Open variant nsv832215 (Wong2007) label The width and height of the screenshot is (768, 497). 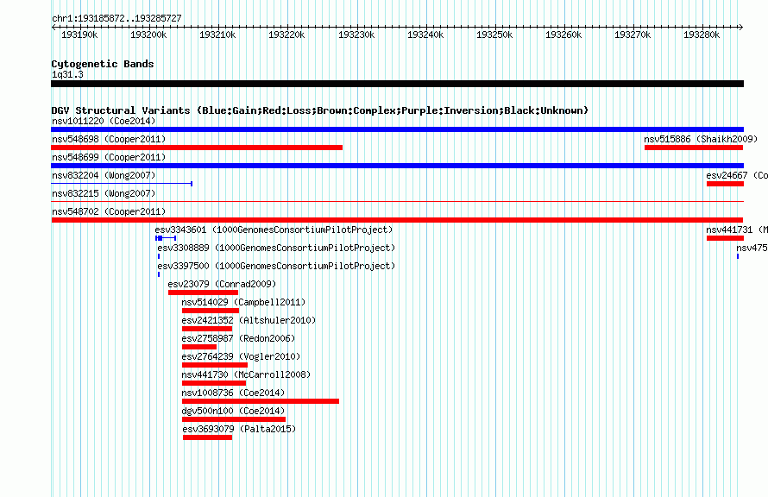coord(104,193)
